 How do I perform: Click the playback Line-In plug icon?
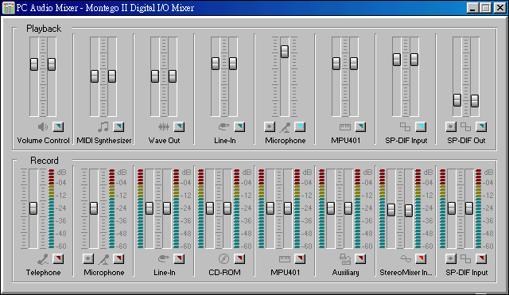[224, 127]
